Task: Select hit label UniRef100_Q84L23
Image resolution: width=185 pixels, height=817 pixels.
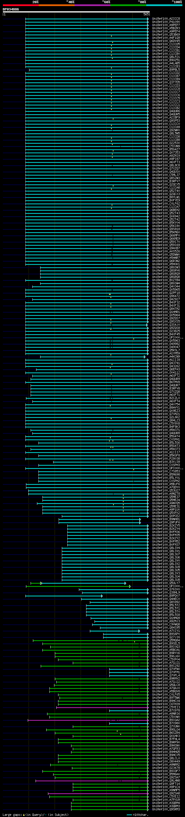Action: [x=166, y=420]
